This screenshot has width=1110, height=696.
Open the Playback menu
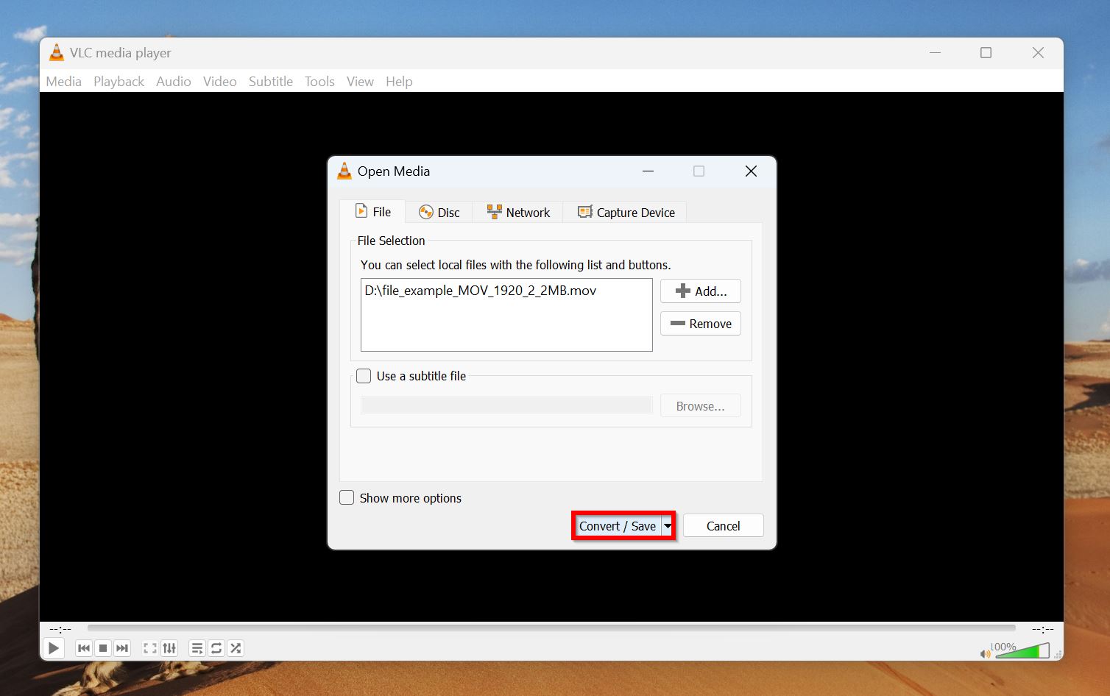pyautogui.click(x=119, y=82)
